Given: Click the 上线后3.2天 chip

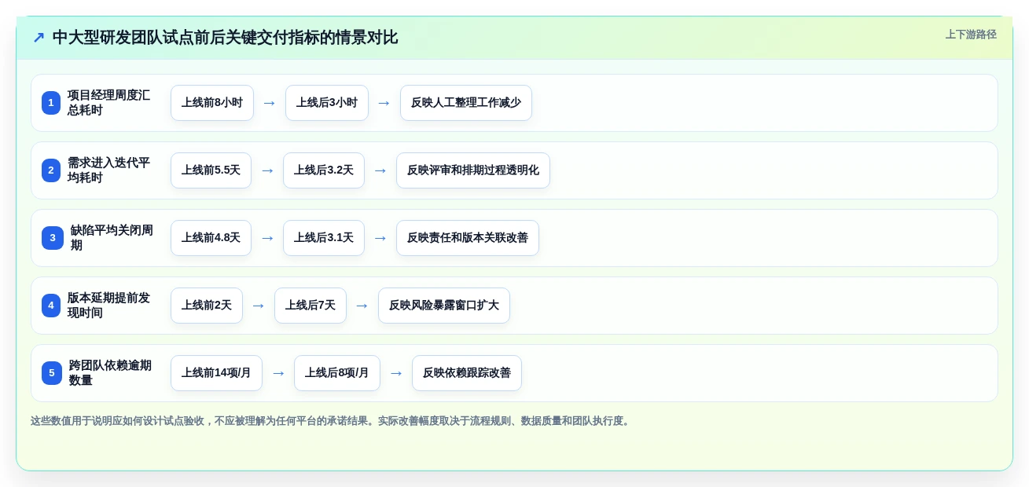Looking at the screenshot, I should pos(324,170).
